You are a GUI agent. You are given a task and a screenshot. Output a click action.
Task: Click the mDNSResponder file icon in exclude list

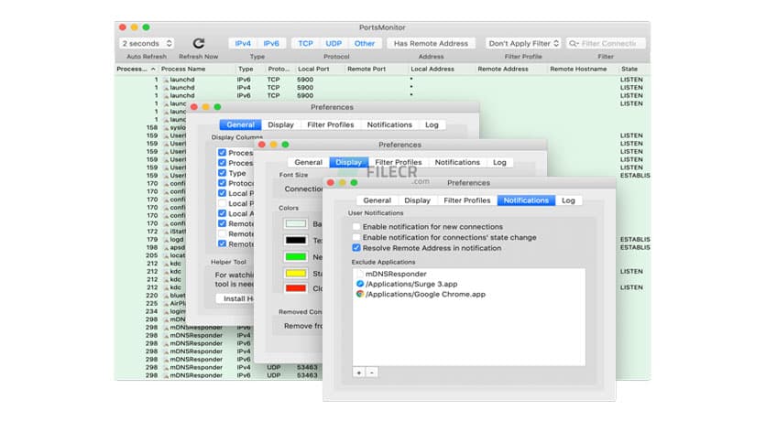pos(360,274)
